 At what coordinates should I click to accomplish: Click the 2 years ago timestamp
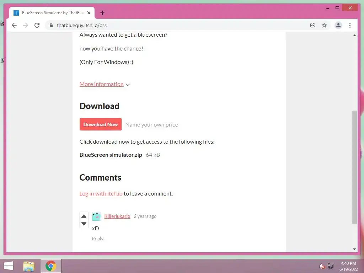tap(145, 216)
